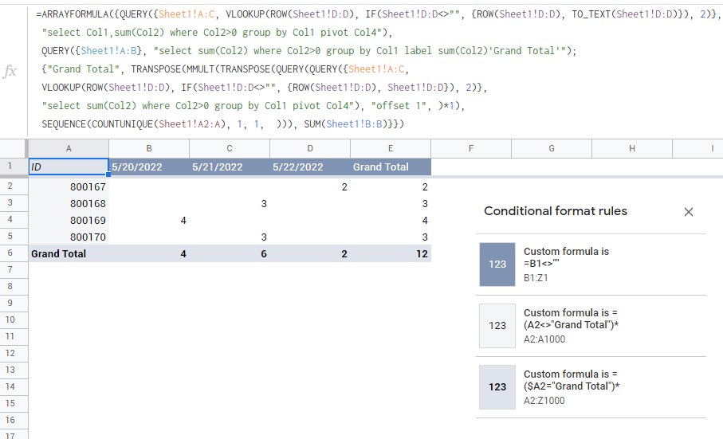Open the $A2="Grand Total" rule for A2:Z1000

coord(591,387)
